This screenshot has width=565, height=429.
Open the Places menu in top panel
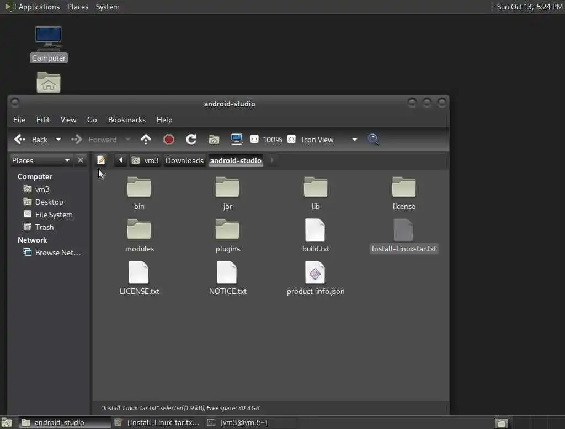pos(78,7)
